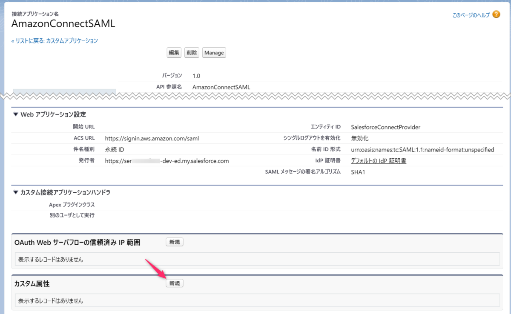511x314 pixels.
Task: Click the エンティティ ID label
Action: pos(326,127)
